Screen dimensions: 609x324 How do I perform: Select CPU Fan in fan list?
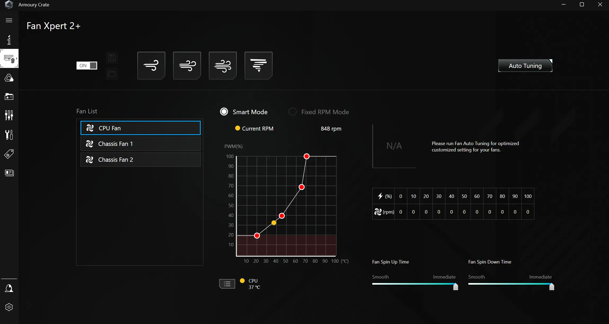click(141, 128)
